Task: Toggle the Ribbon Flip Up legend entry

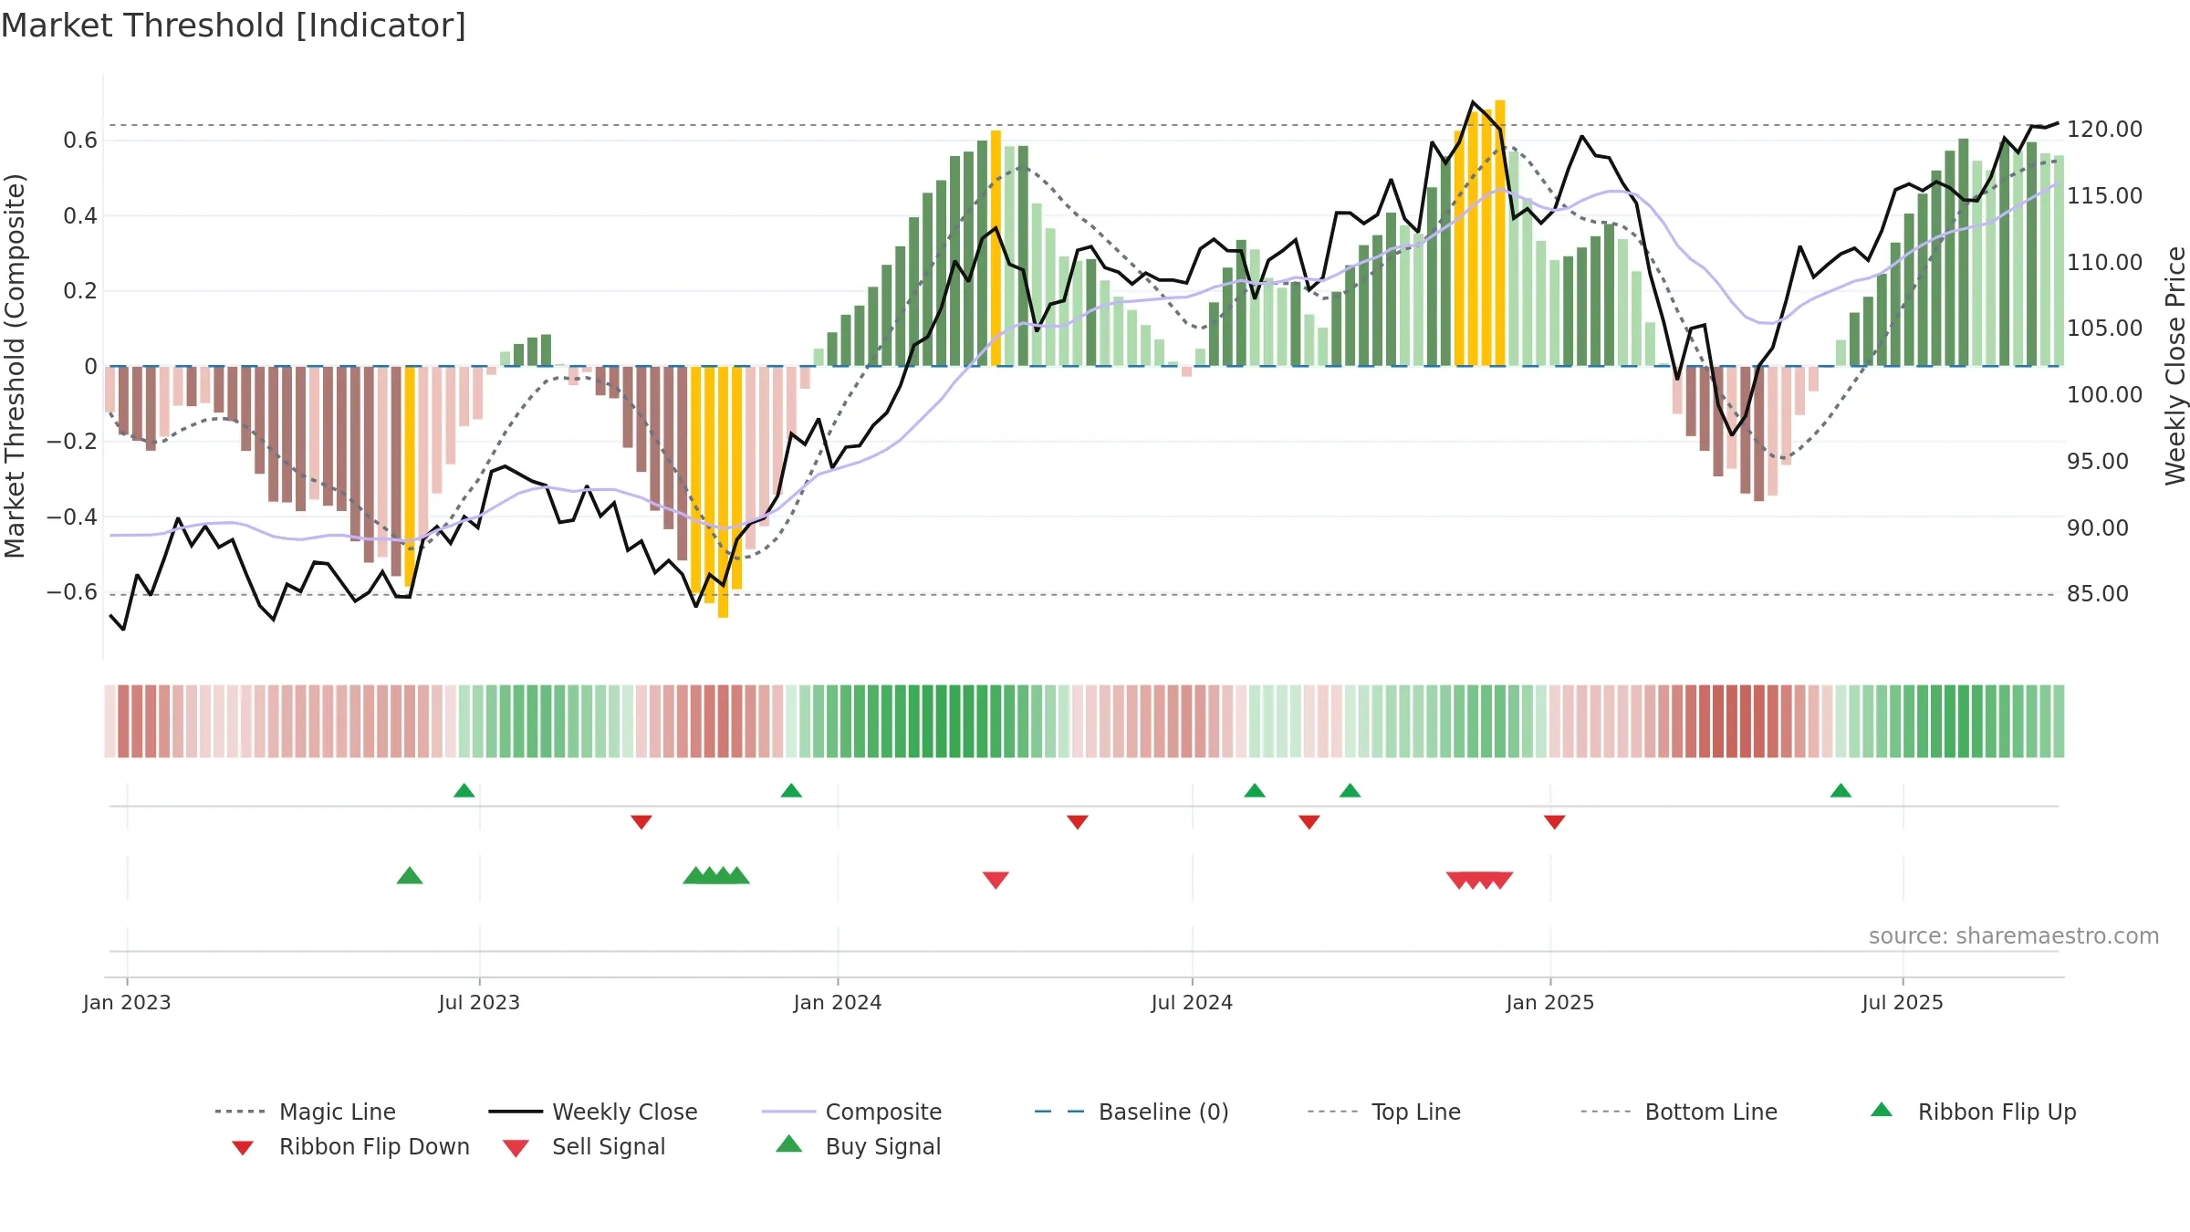Action: coord(1973,1112)
